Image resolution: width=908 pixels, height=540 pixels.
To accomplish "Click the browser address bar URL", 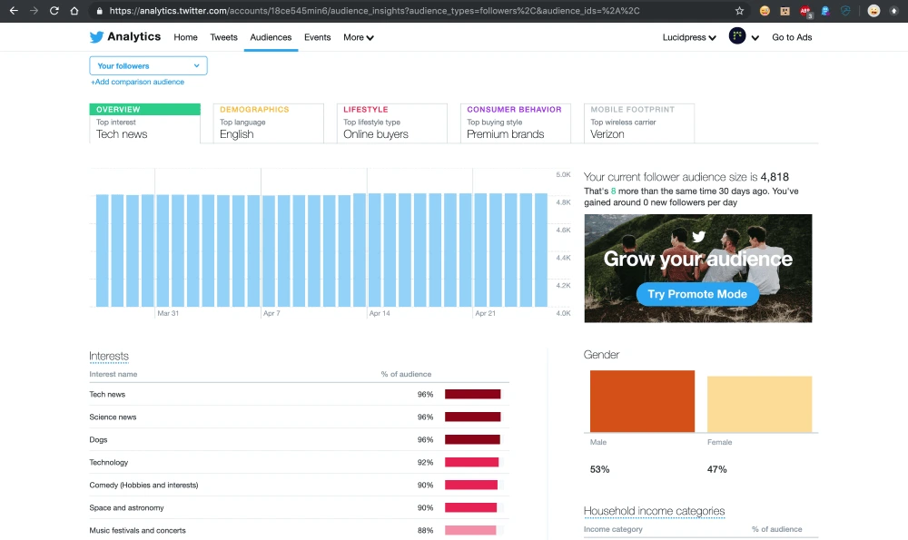I will point(409,11).
